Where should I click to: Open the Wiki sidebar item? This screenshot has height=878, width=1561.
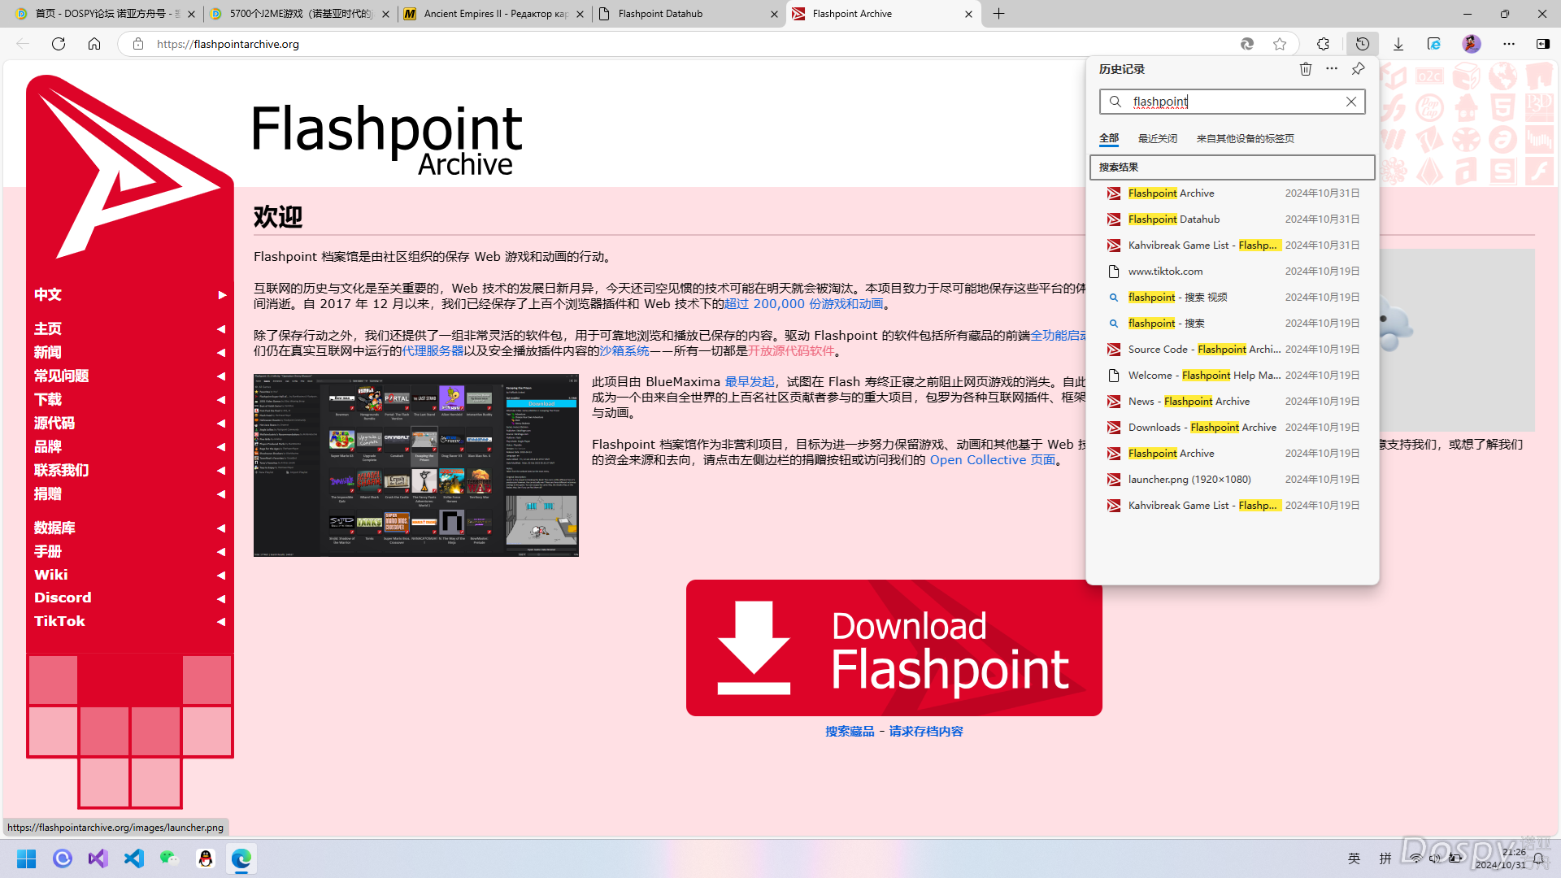(x=130, y=575)
